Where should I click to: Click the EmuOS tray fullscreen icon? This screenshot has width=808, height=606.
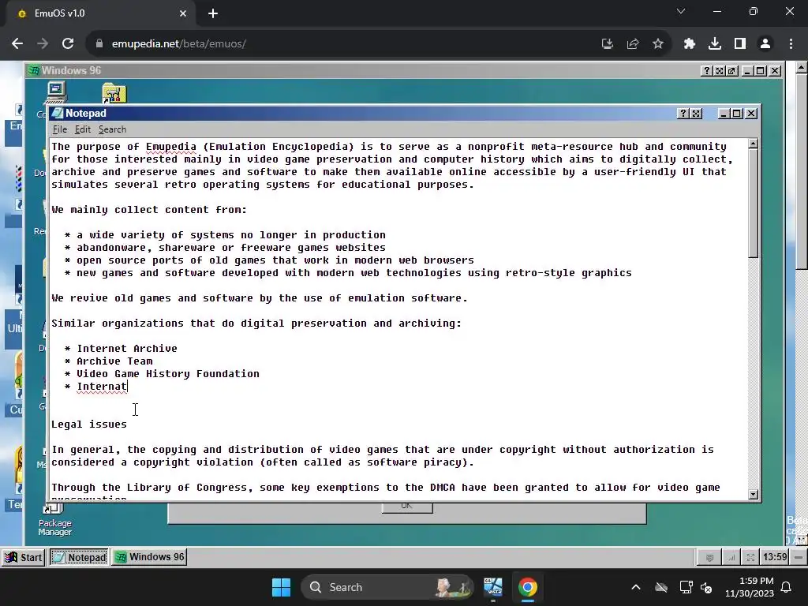click(750, 557)
